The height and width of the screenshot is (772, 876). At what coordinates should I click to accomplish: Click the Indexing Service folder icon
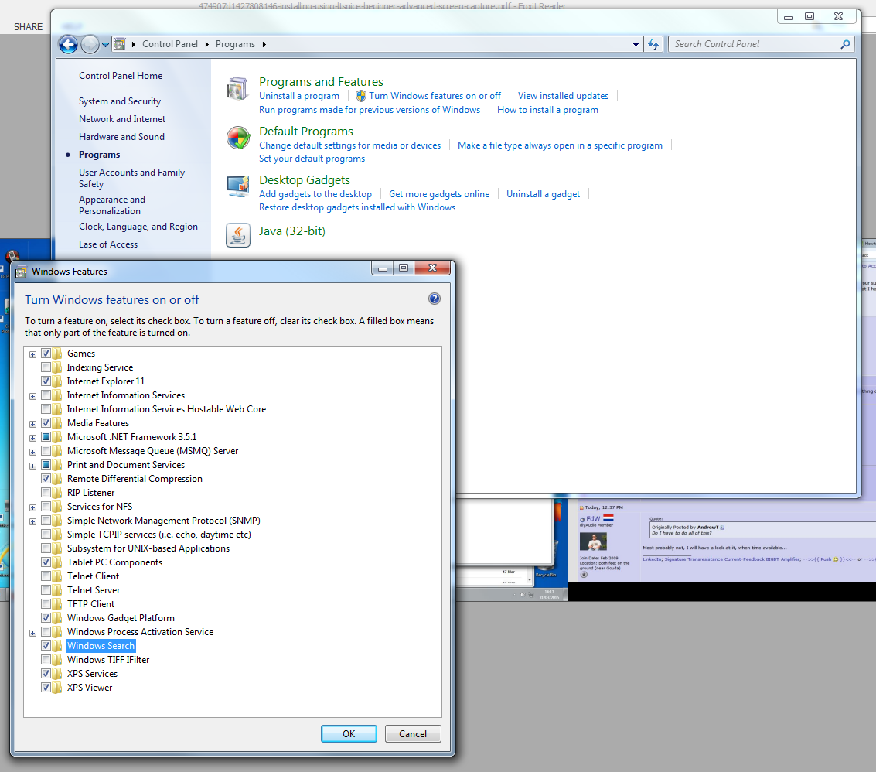tap(57, 367)
